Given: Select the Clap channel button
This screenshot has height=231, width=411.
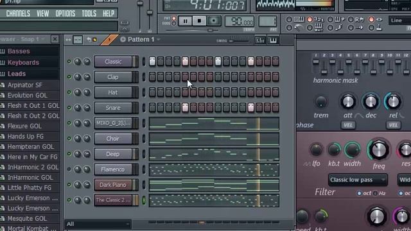Looking at the screenshot, I should (x=113, y=77).
